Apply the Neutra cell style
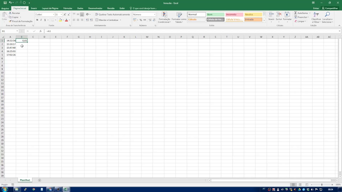Viewport: 342px width, 192px height. pyautogui.click(x=253, y=14)
